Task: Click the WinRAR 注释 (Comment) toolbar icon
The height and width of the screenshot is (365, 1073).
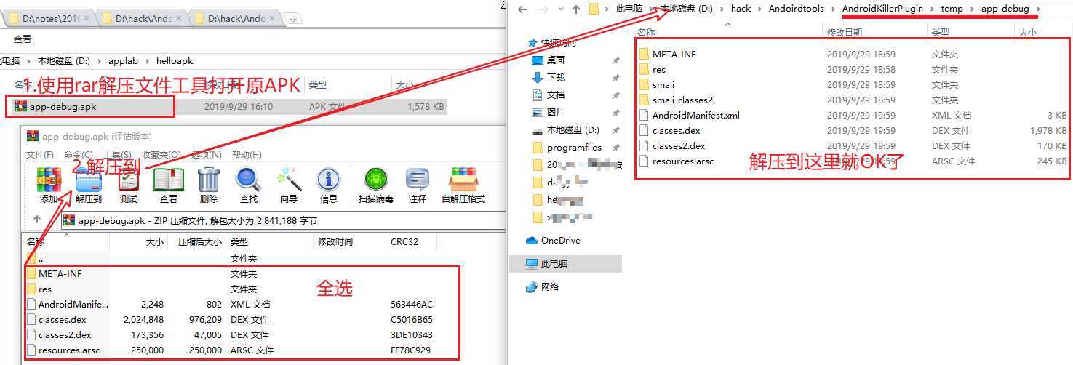Action: click(x=418, y=180)
